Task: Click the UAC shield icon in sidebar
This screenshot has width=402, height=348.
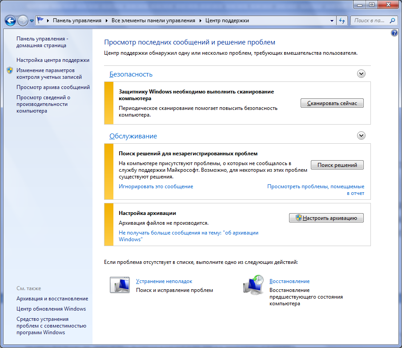Action: [x=10, y=70]
